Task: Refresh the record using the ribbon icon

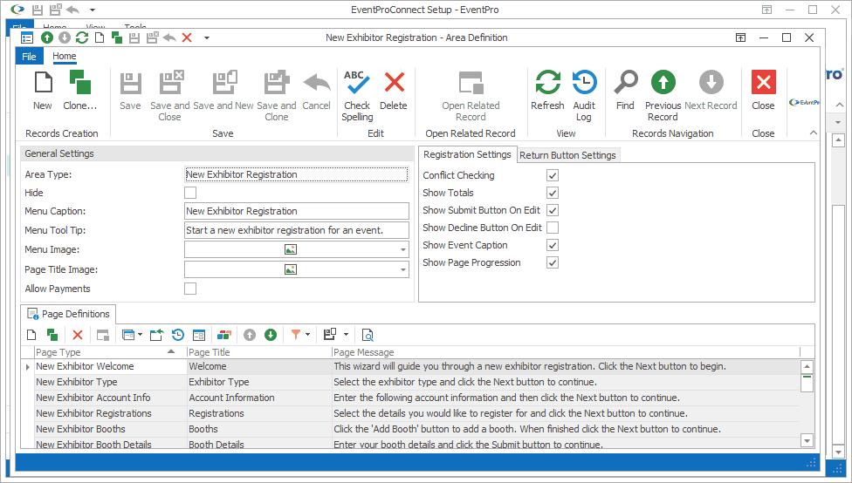Action: point(547,83)
